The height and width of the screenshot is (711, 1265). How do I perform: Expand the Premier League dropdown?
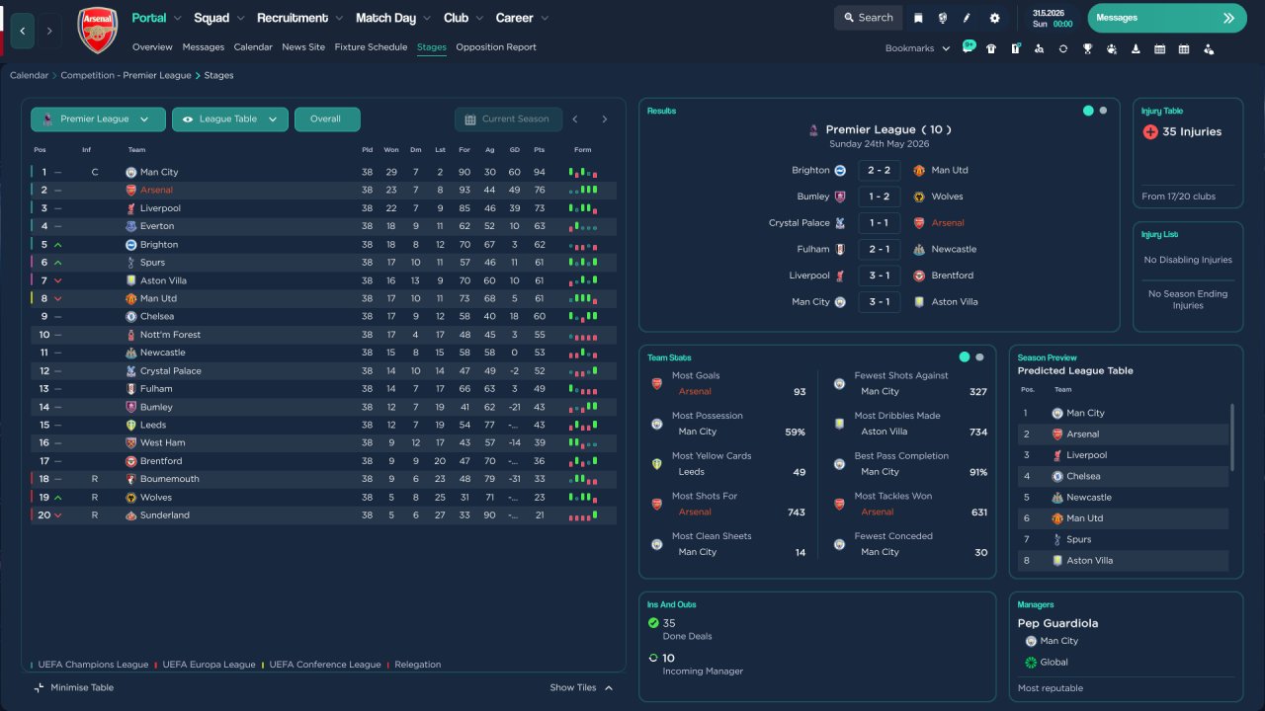coord(98,119)
